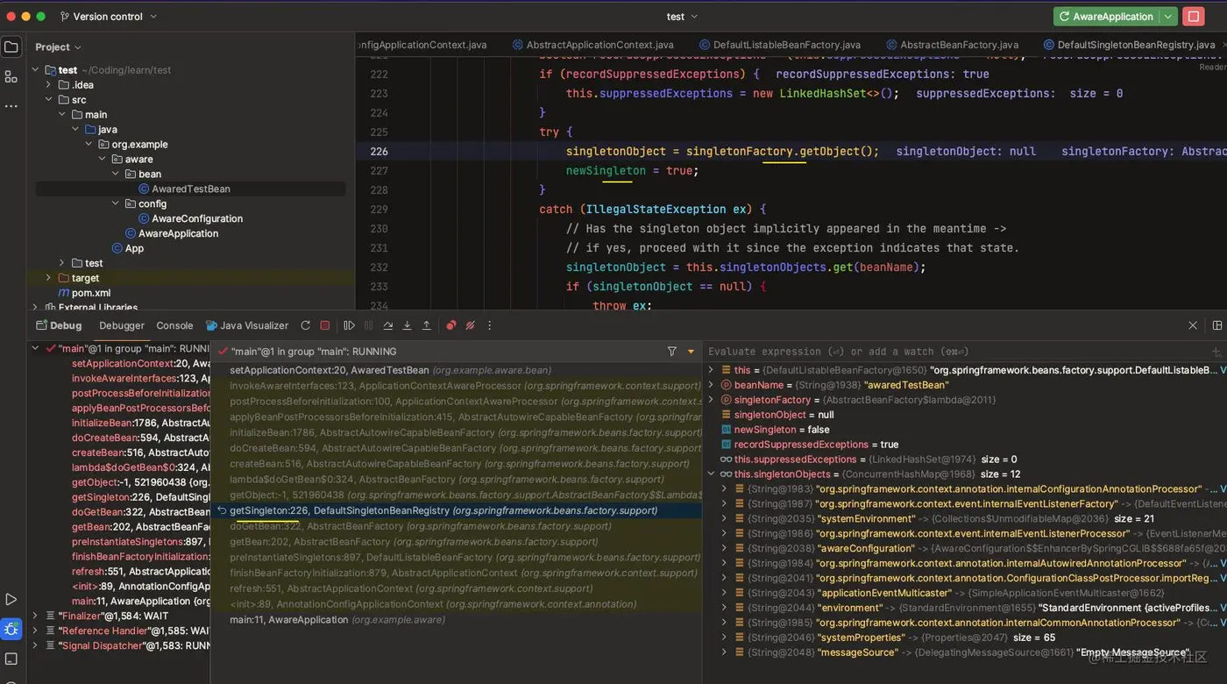Toggle Mute Breakpoints icon
The height and width of the screenshot is (684, 1227).
[470, 325]
